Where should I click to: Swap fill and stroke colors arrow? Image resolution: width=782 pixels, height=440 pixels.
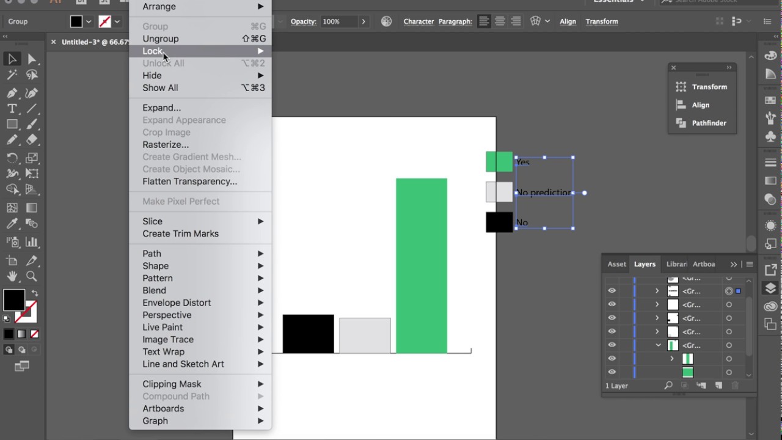(35, 294)
